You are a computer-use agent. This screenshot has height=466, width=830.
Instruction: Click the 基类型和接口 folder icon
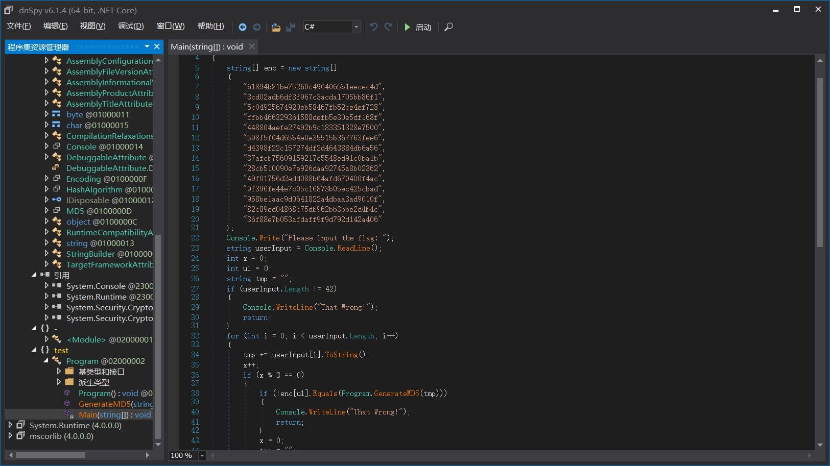[x=69, y=371]
